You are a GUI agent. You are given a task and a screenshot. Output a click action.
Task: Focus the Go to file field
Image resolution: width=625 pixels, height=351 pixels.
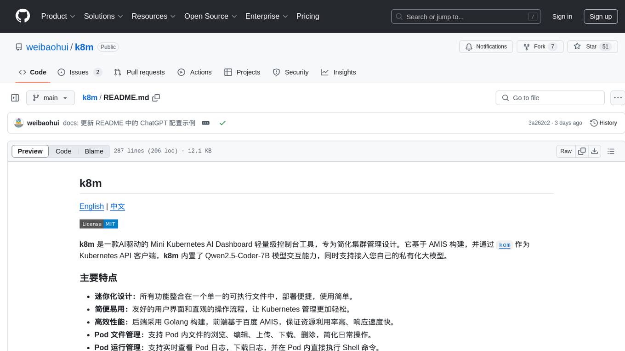[550, 98]
